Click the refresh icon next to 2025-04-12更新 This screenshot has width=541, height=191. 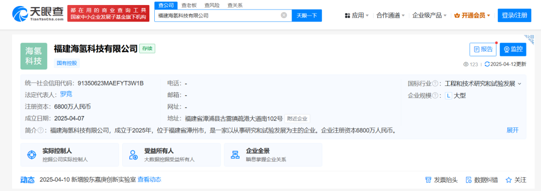pos(487,64)
